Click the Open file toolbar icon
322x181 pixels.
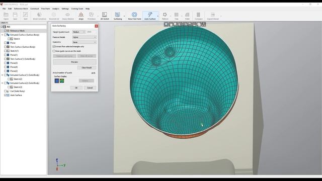pos(6,15)
